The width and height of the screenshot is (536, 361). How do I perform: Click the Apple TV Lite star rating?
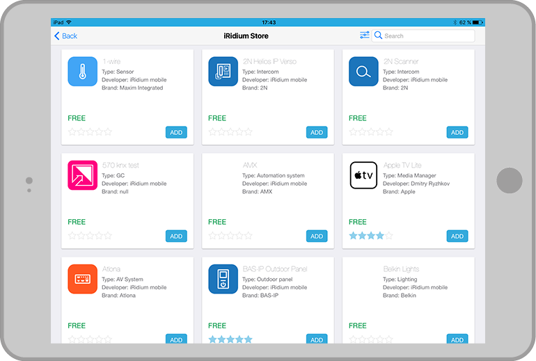(x=370, y=236)
